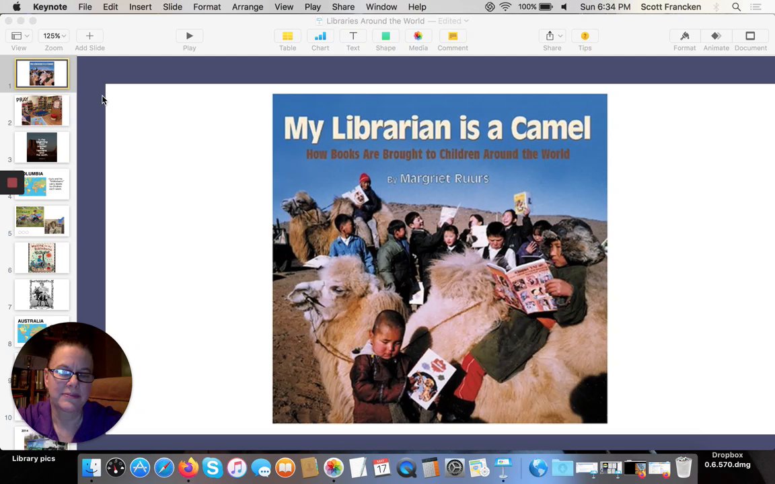Open the 125% Zoom dropdown
775x484 pixels.
[54, 36]
